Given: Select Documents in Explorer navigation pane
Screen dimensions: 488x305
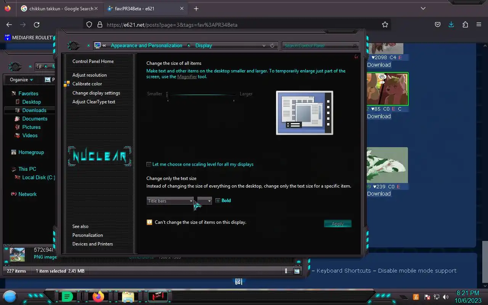Looking at the screenshot, I should point(35,119).
